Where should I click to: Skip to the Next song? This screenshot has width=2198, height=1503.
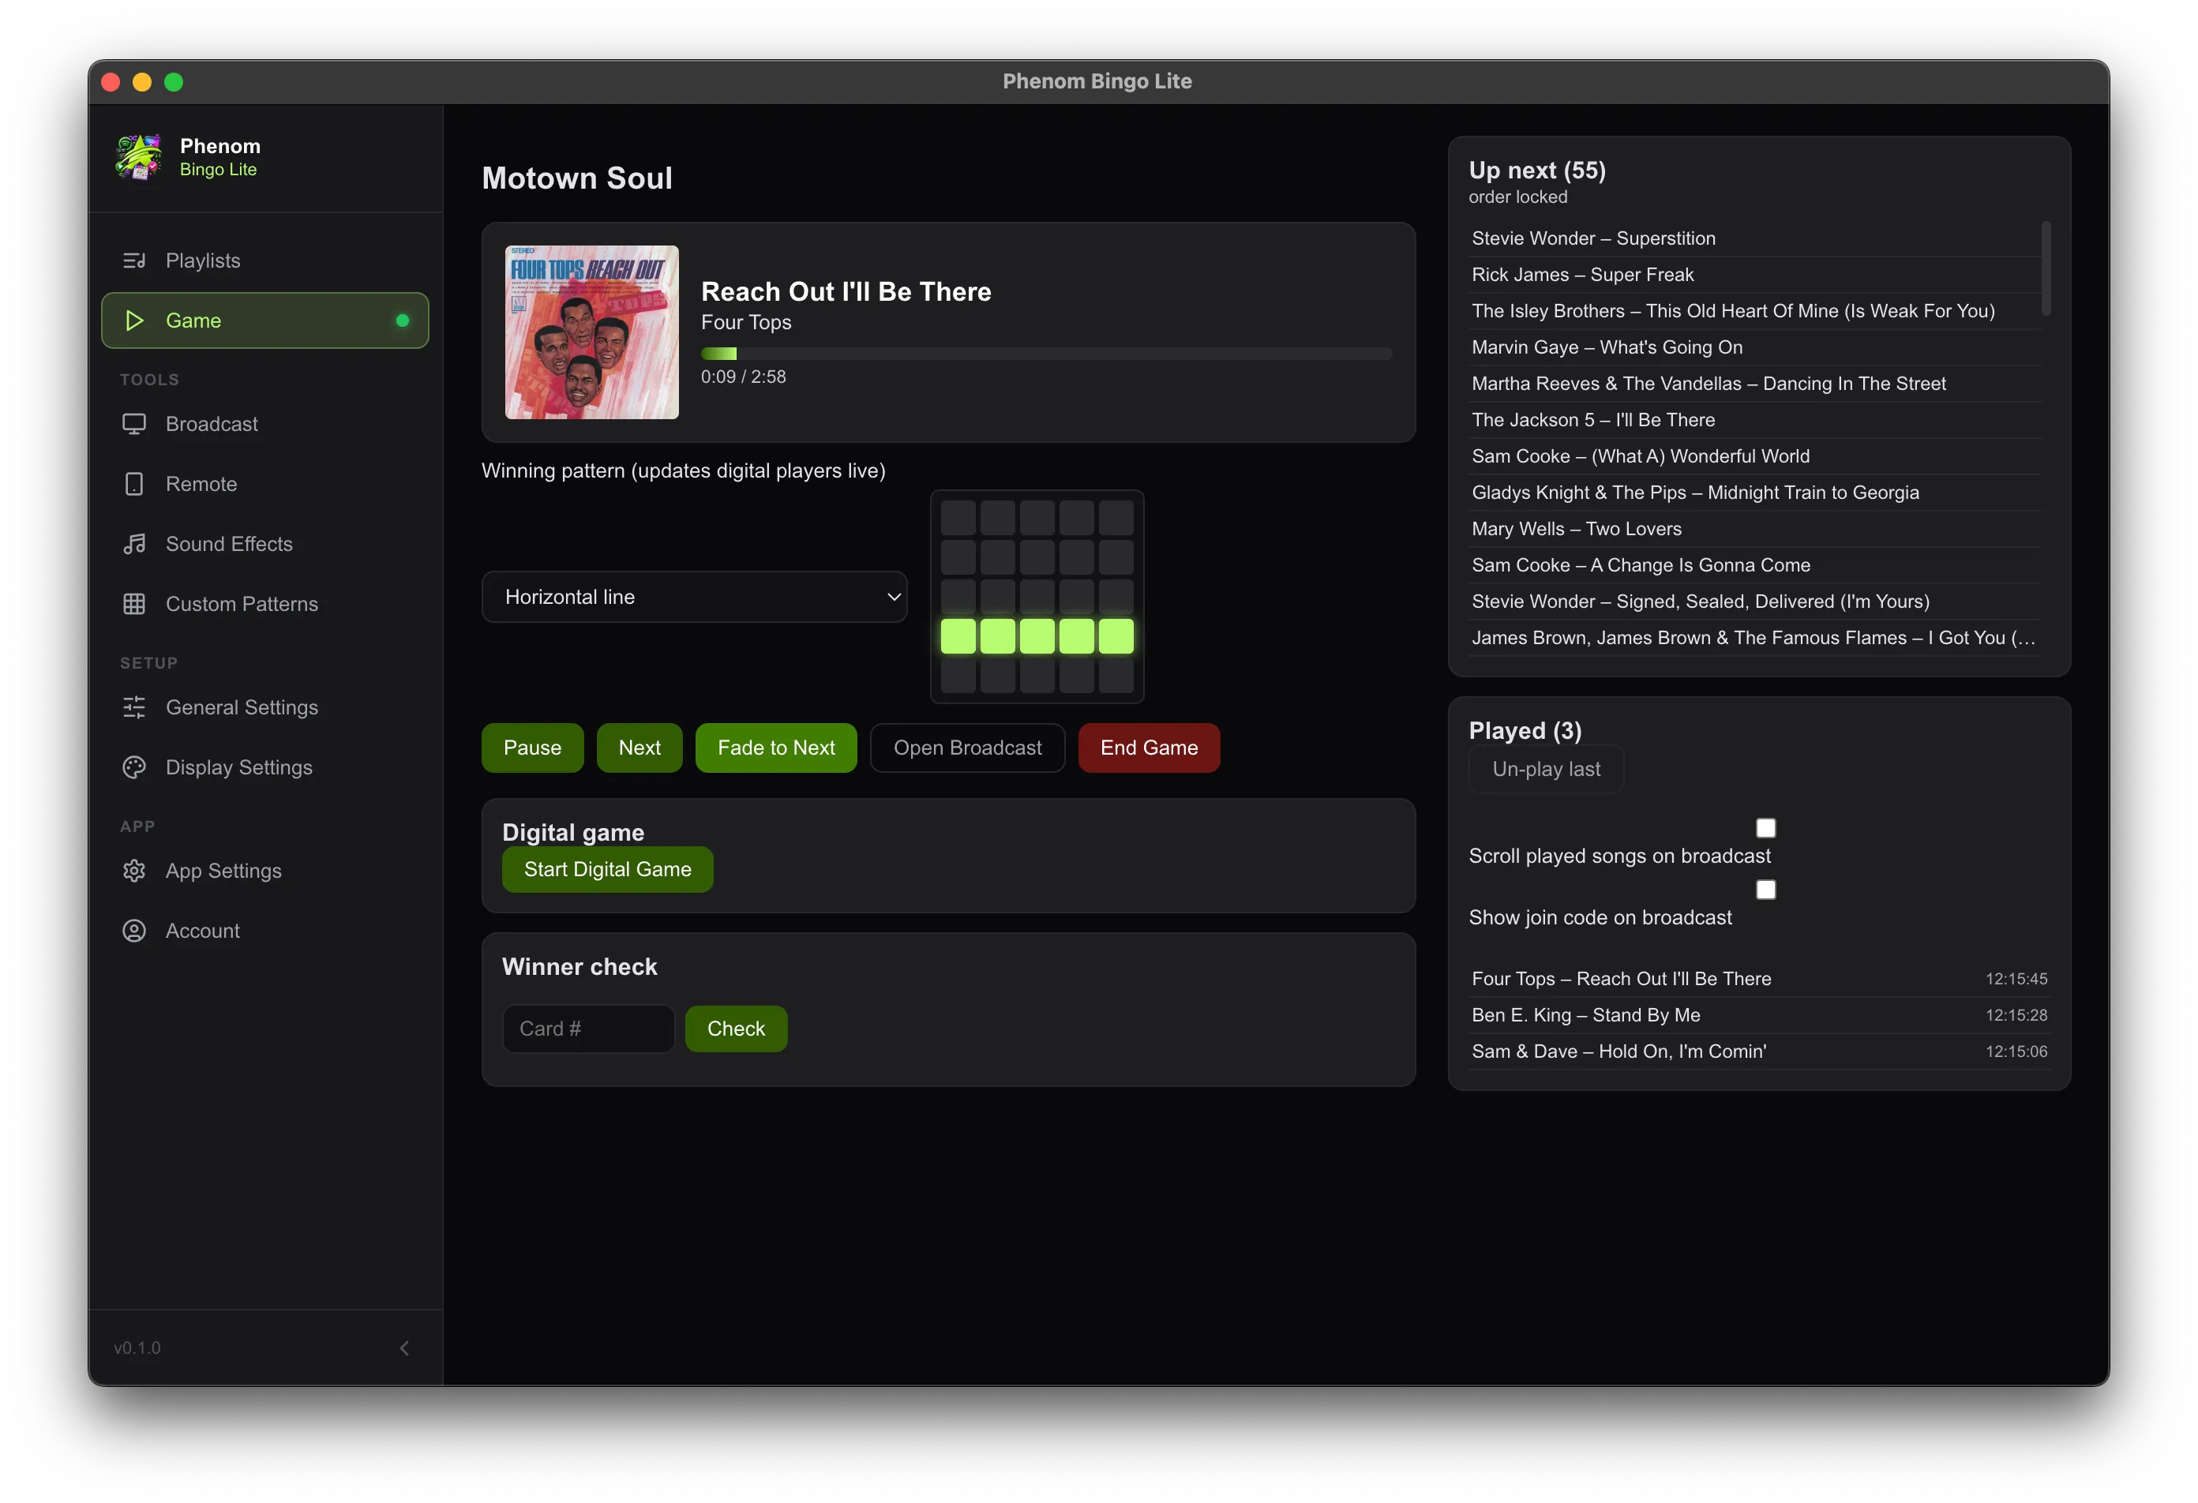[640, 748]
